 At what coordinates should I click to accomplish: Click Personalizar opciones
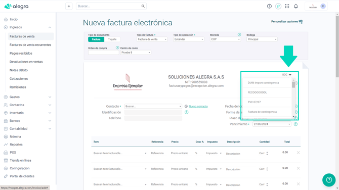pos(287,22)
